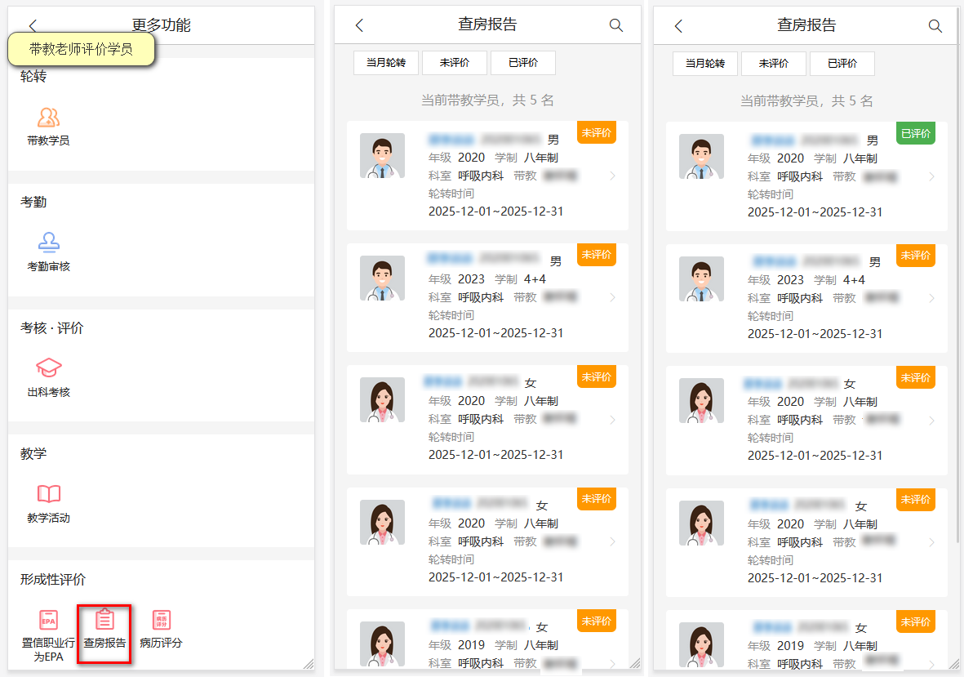This screenshot has height=677, width=973.
Task: Select 未评价 tab in right screen
Action: pos(773,64)
